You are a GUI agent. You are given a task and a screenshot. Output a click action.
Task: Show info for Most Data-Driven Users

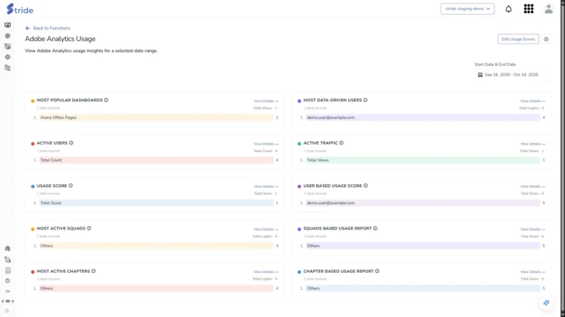[x=366, y=101]
